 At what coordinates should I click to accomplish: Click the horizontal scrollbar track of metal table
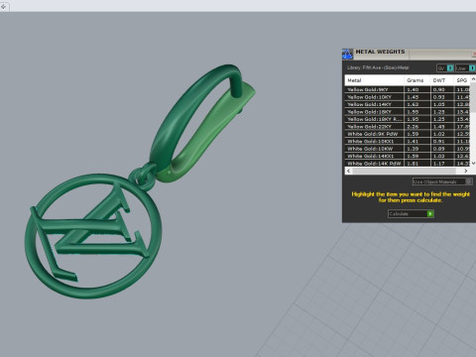(x=408, y=171)
